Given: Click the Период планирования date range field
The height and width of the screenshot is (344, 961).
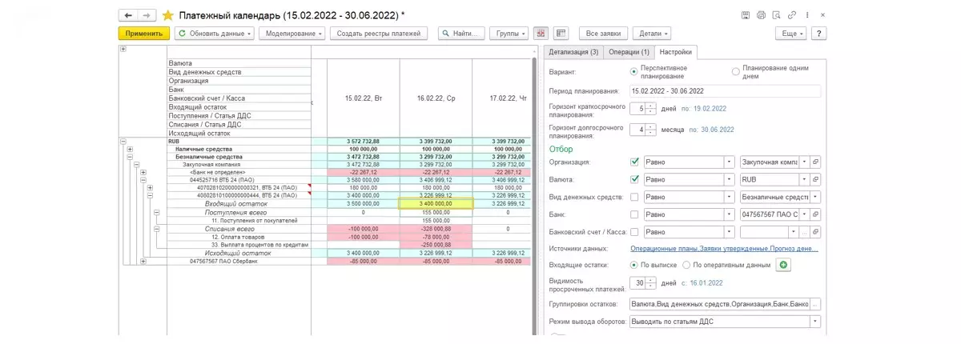Looking at the screenshot, I should pos(726,90).
